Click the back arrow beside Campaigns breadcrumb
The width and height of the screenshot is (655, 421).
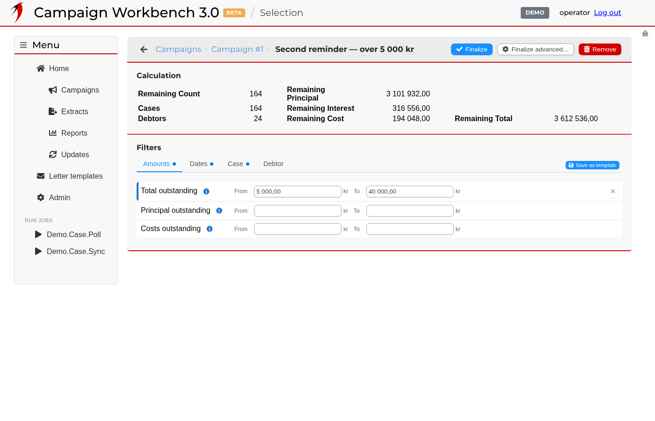click(144, 50)
